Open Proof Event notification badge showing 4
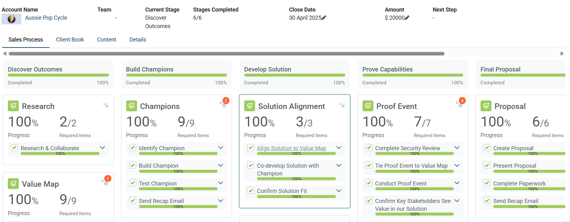This screenshot has height=222, width=570. click(x=462, y=101)
